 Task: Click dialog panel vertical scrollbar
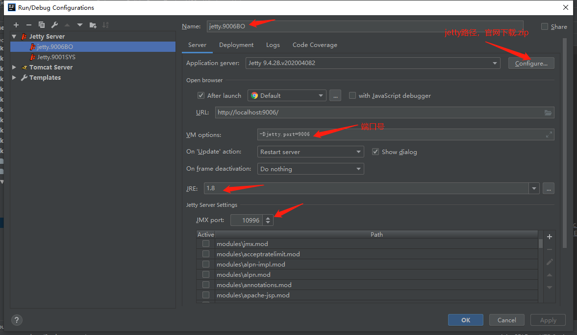[564, 143]
